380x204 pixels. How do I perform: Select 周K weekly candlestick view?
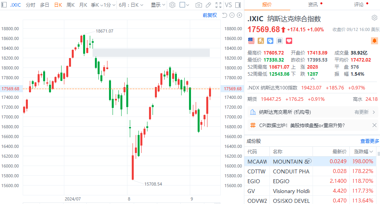(x=71, y=5)
